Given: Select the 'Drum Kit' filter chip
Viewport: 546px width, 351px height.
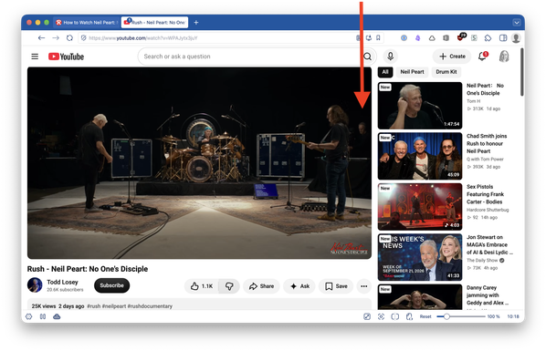Looking at the screenshot, I should (x=446, y=72).
